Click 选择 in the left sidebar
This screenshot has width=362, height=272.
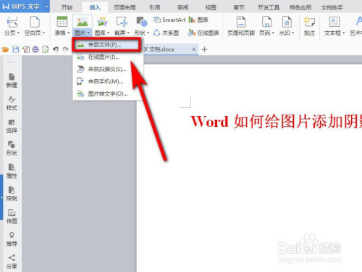click(x=12, y=126)
